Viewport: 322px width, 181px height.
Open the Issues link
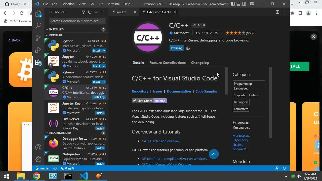(x=158, y=91)
